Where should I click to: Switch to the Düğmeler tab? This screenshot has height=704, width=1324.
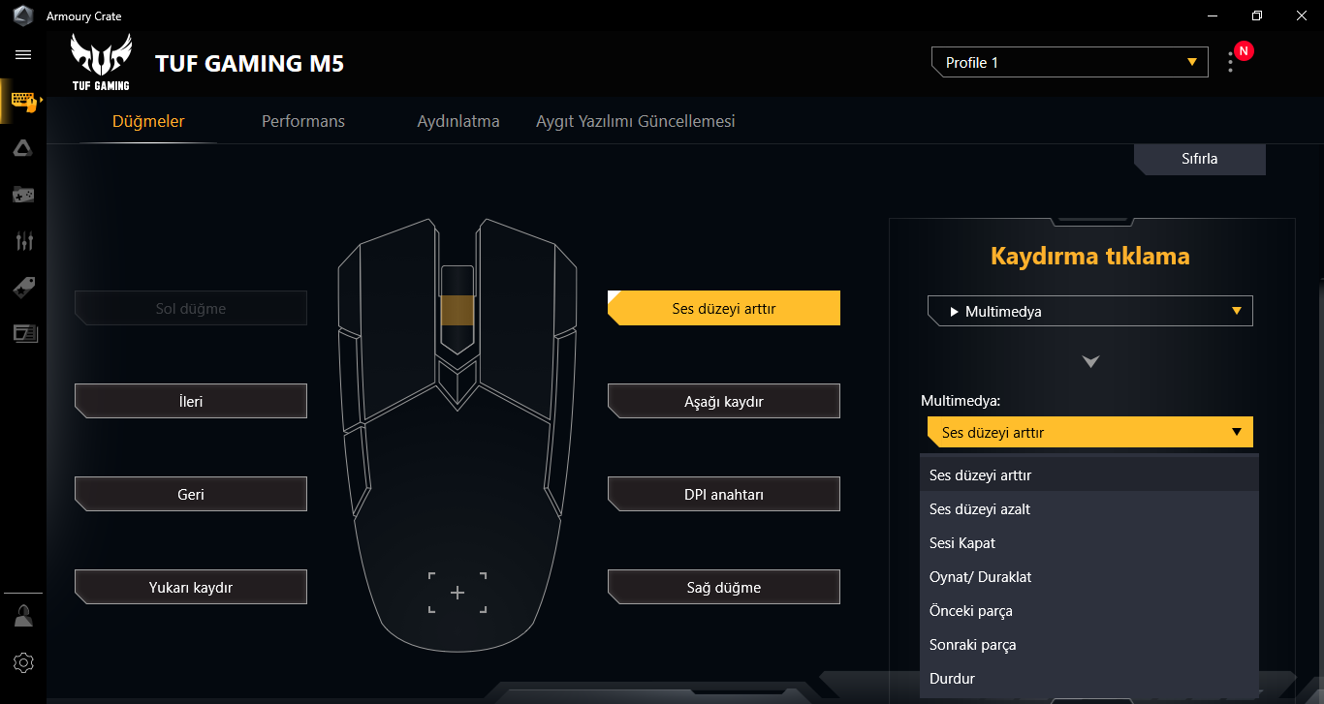(x=148, y=121)
